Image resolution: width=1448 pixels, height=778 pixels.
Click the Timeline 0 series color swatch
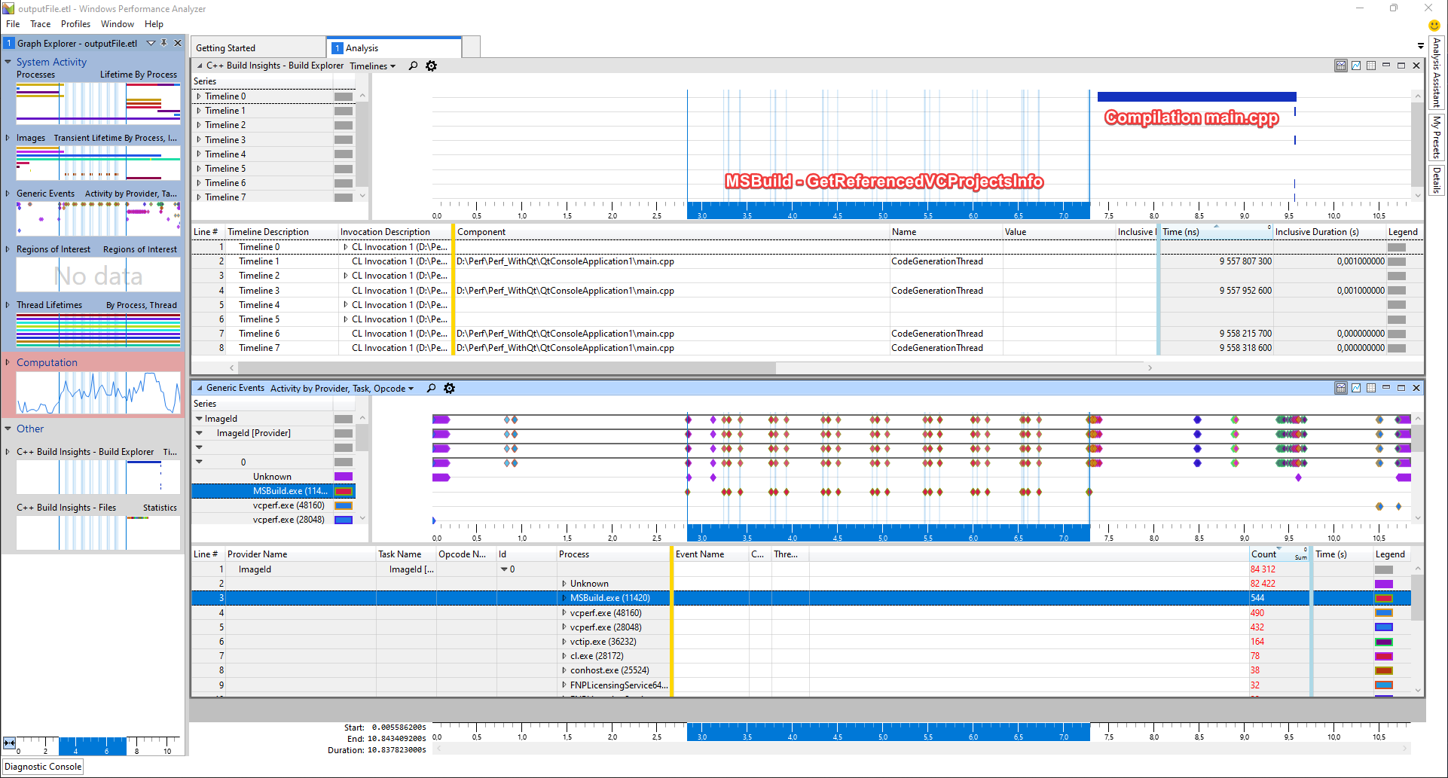click(344, 96)
